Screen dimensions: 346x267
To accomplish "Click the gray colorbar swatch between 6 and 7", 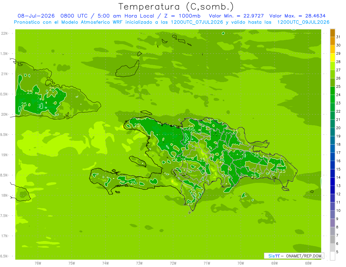I will pyautogui.click(x=332, y=240).
